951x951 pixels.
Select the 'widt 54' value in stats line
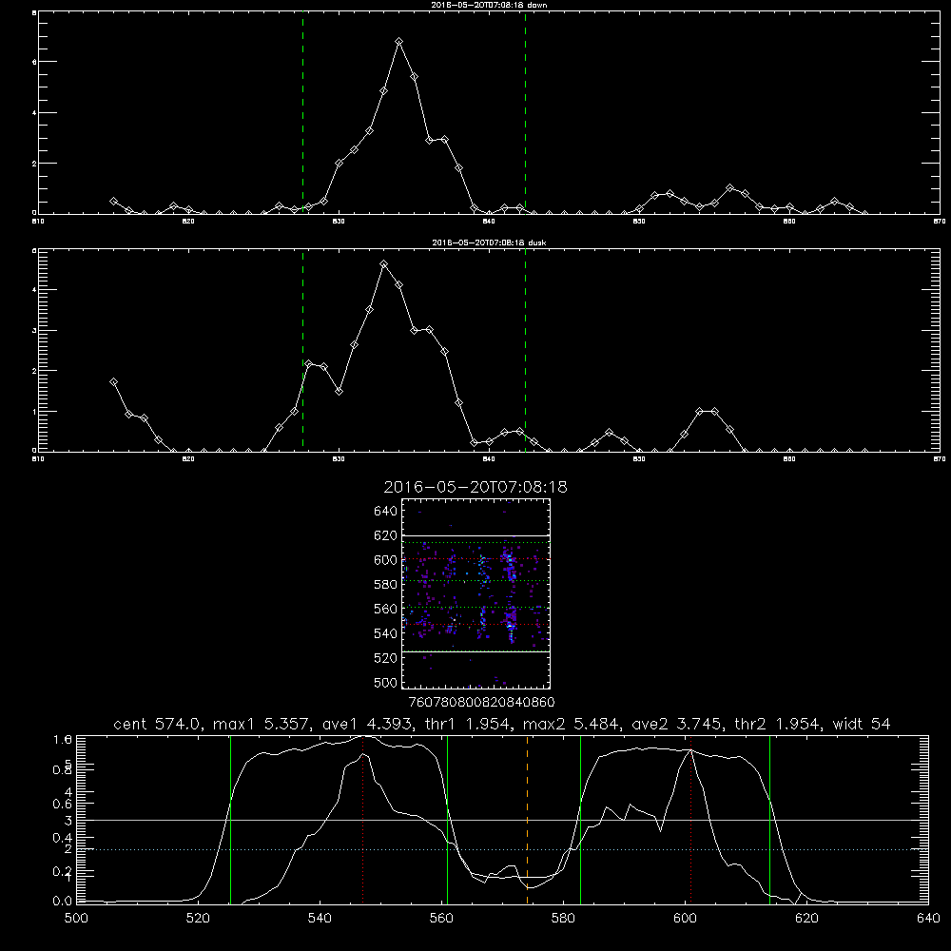point(862,724)
